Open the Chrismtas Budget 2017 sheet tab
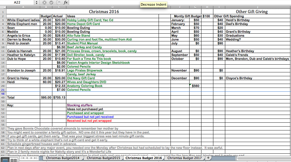 (184, 158)
